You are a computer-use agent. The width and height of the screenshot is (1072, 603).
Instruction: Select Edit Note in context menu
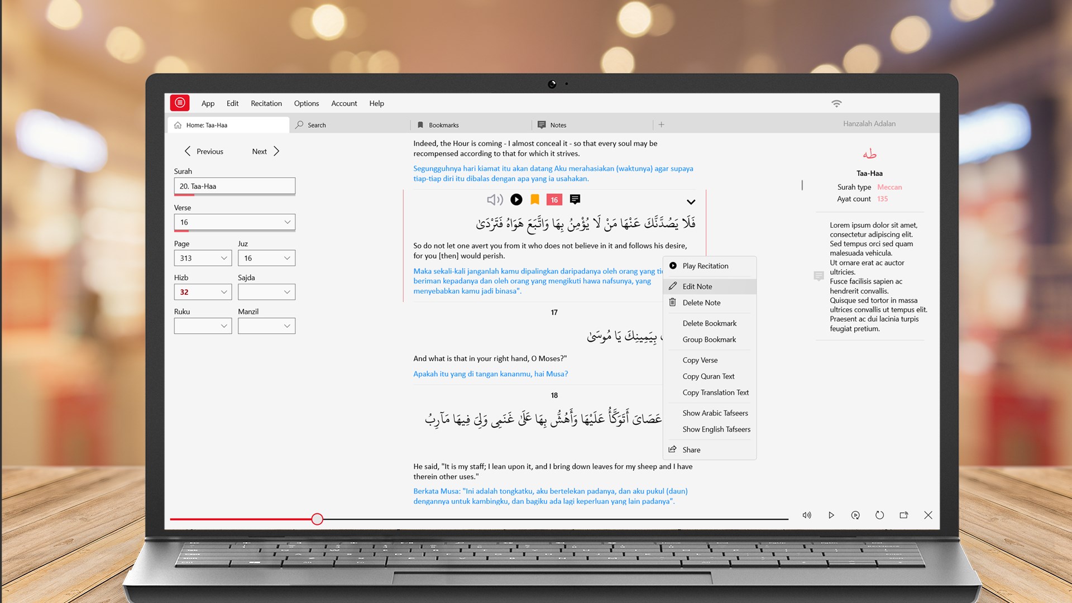697,286
